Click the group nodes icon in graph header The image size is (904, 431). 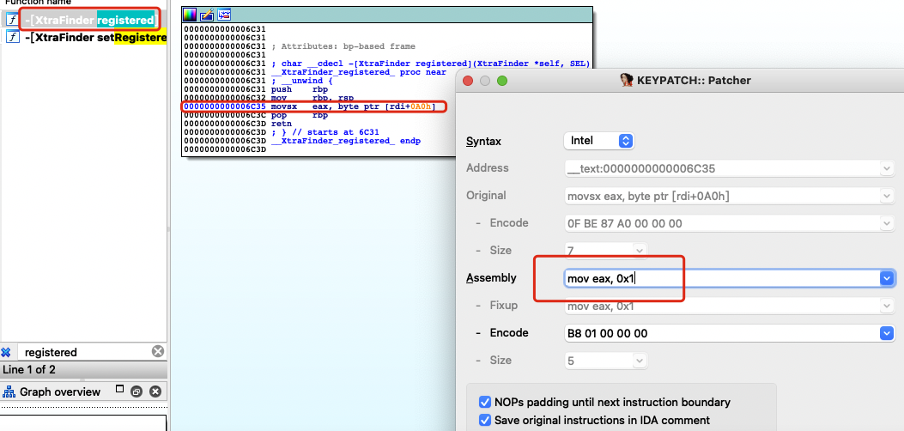pos(224,15)
